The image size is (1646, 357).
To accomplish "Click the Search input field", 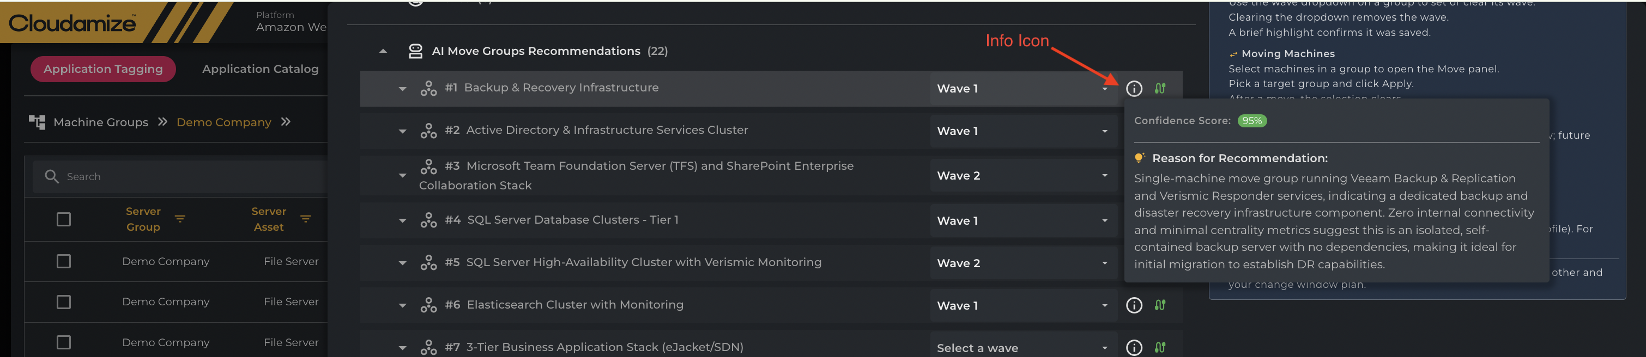I will click(192, 176).
